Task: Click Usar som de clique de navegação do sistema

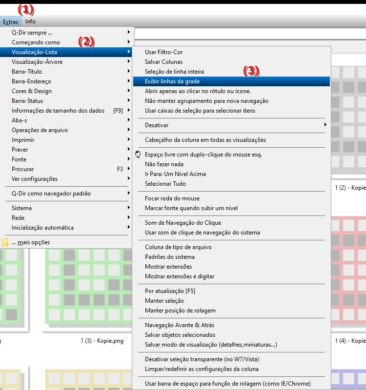Action: click(231, 233)
